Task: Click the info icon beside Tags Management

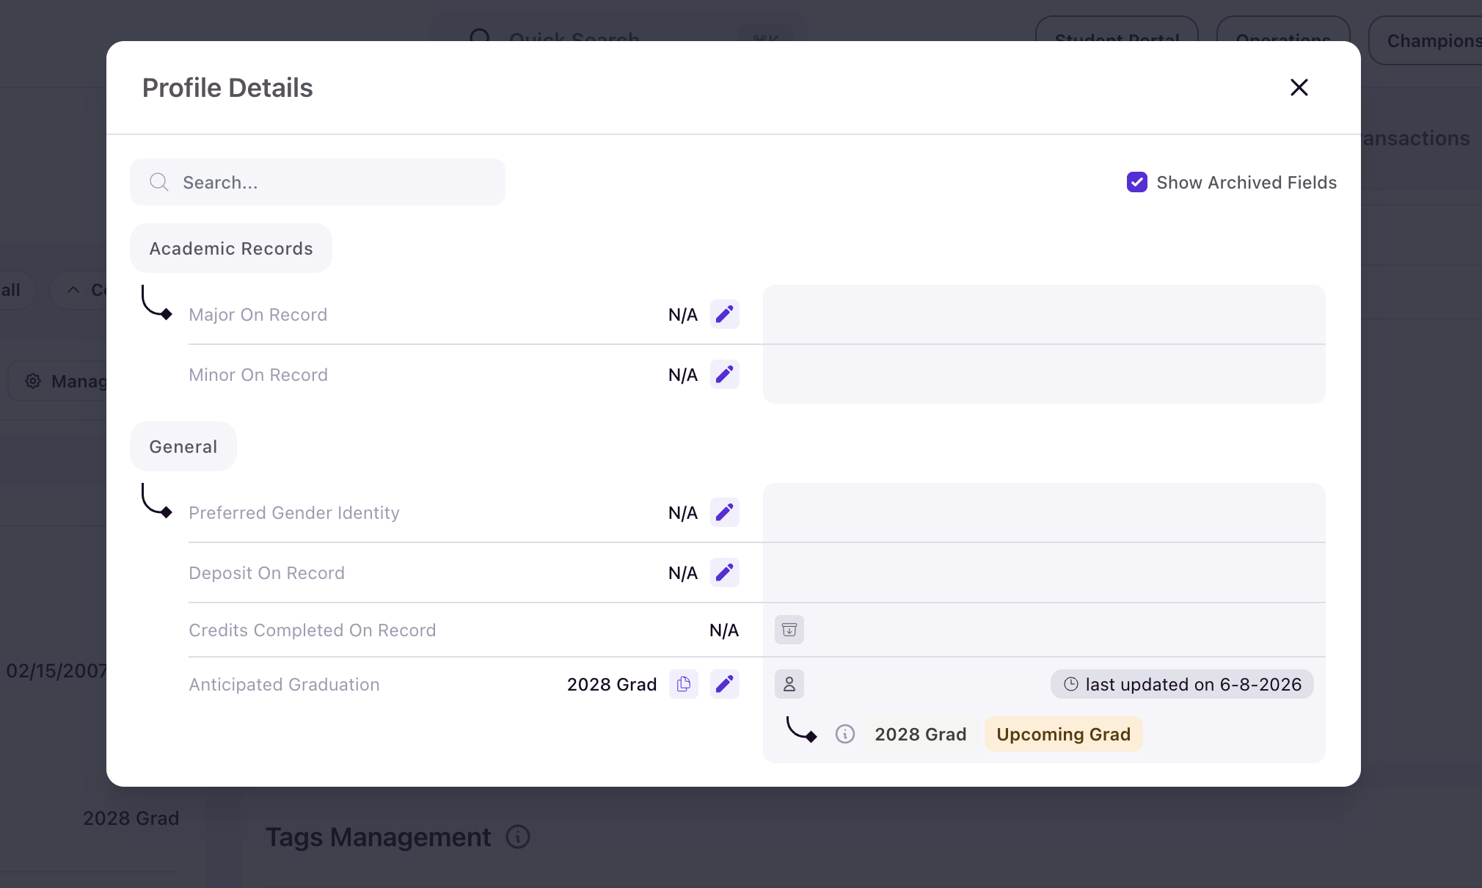Action: pos(518,837)
